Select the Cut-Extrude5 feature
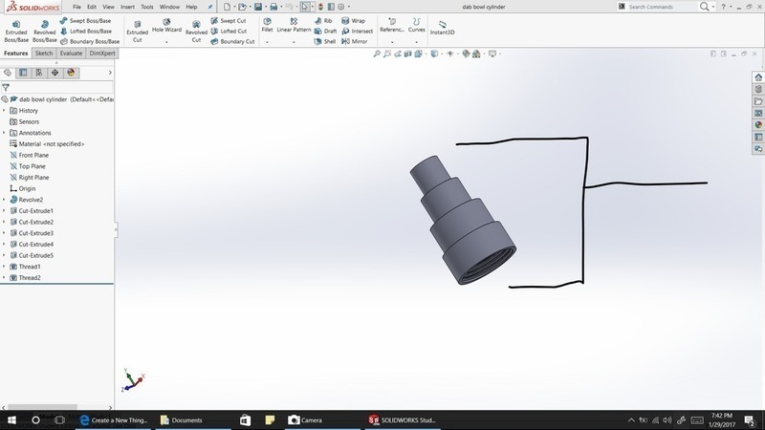The image size is (765, 430). click(32, 255)
